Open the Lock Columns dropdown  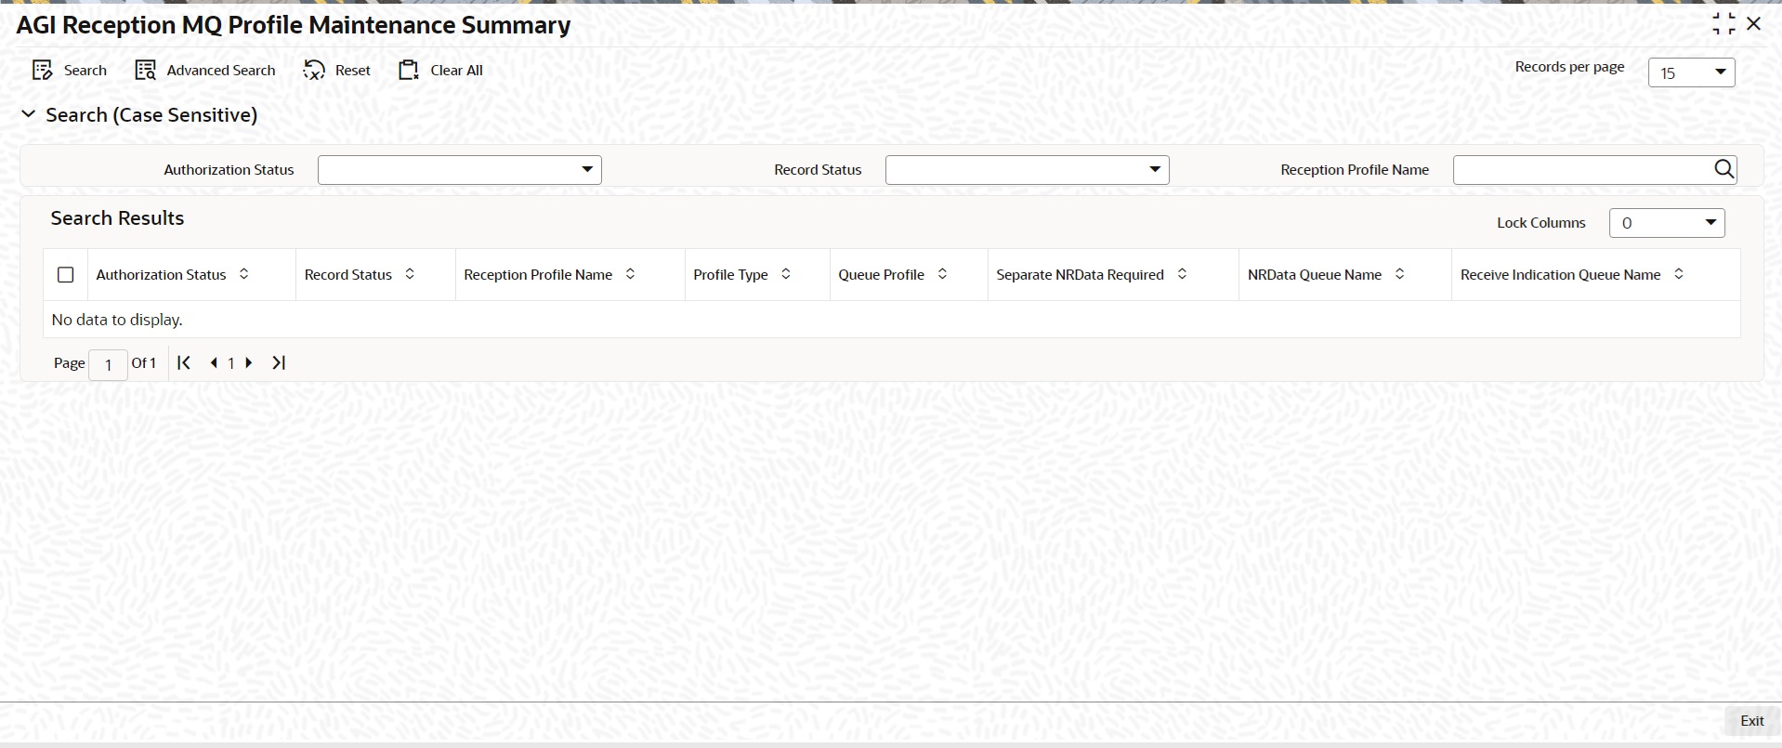point(1667,223)
